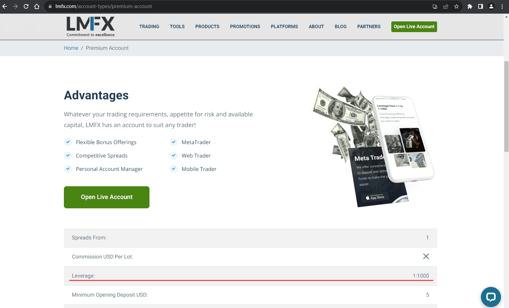Click the Advantages heading
Screen dimensions: 509x308
[x=96, y=95]
